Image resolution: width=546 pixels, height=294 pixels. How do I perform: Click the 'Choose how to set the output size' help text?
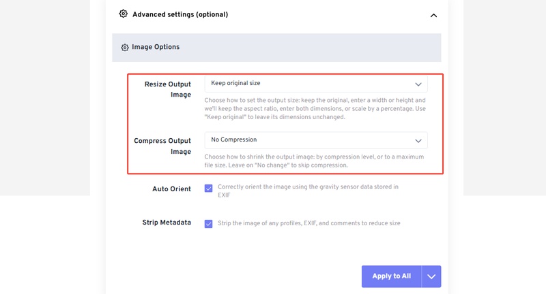click(x=315, y=109)
